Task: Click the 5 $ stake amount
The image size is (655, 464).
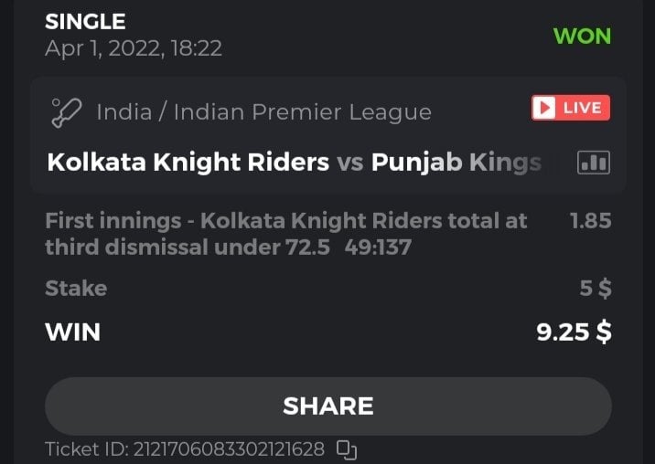Action: tap(595, 289)
